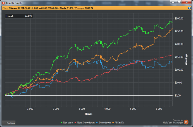
Task: Click the Winnings y-axis title
Action: pos(186,59)
